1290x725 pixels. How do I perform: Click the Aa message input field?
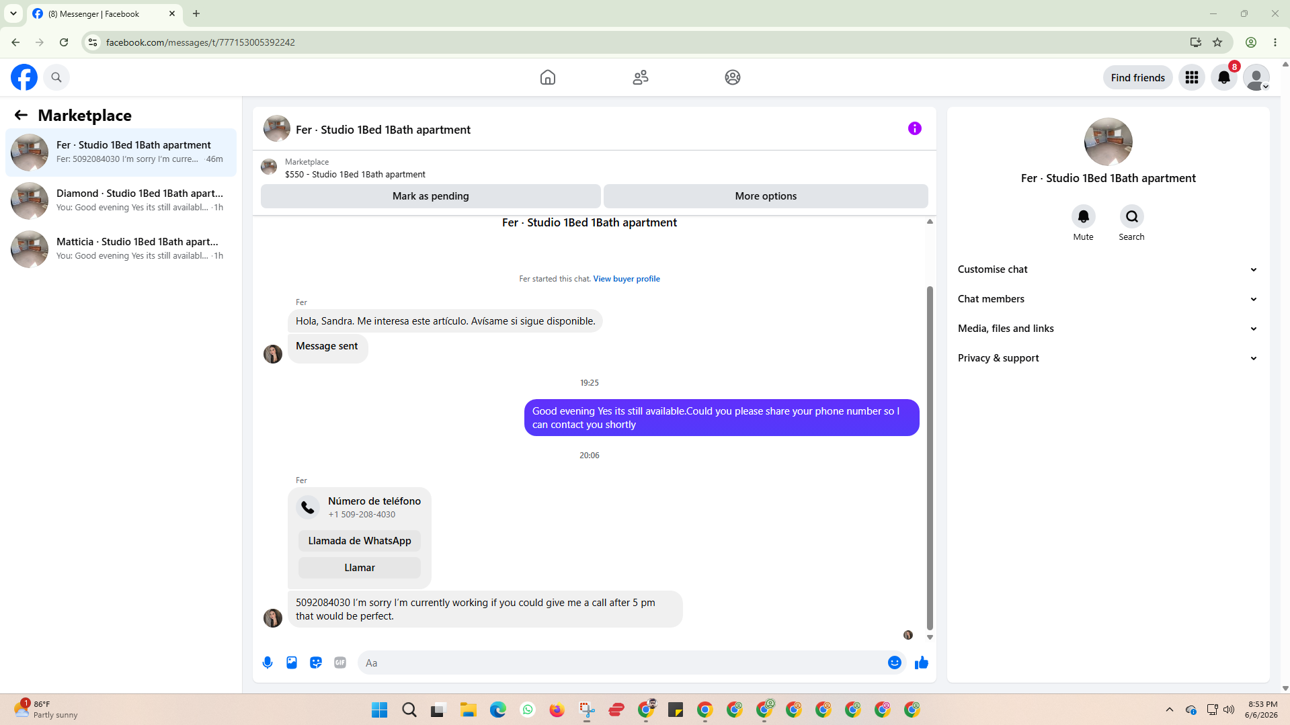pos(622,663)
